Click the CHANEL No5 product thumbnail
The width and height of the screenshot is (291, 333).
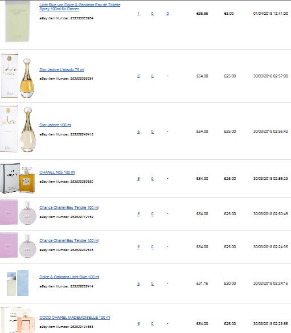click(18, 178)
